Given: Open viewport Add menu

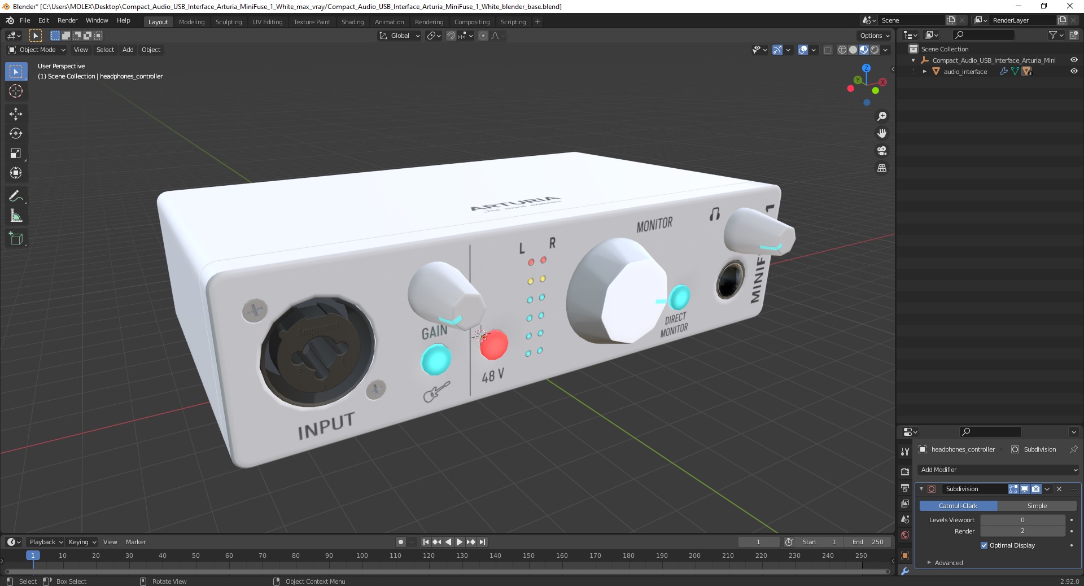Looking at the screenshot, I should 128,50.
